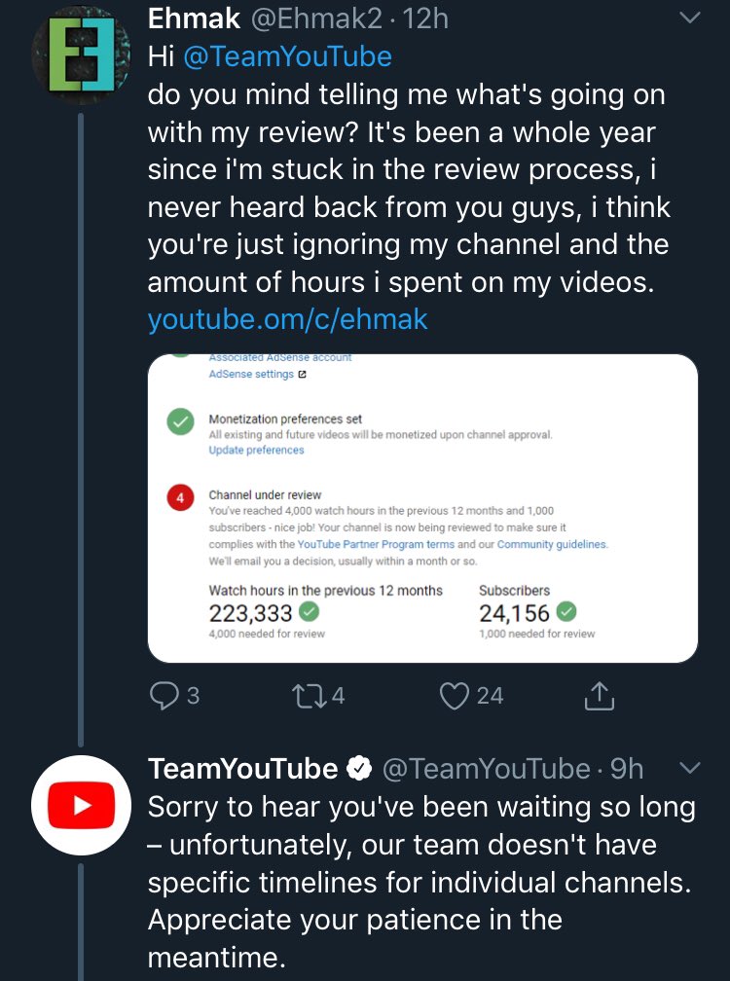The height and width of the screenshot is (981, 730).
Task: Tap the TeamYouTube display name
Action: tap(242, 769)
